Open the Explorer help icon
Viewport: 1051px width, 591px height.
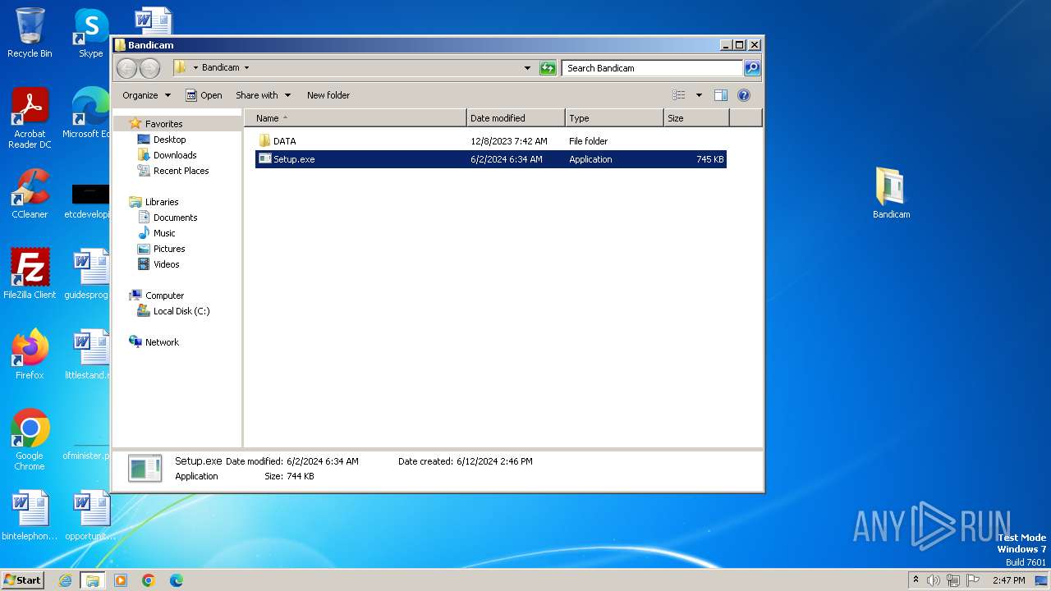tap(744, 95)
